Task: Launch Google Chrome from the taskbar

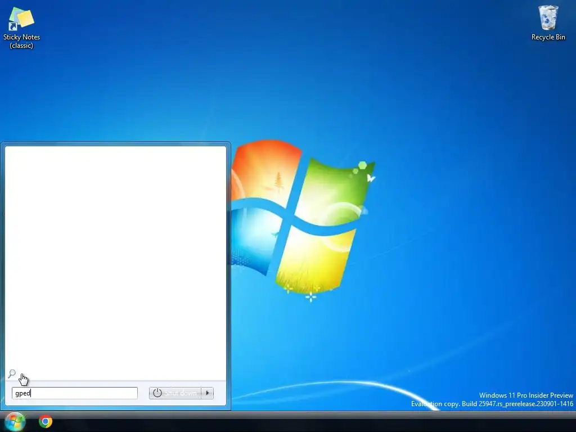Action: pyautogui.click(x=46, y=421)
